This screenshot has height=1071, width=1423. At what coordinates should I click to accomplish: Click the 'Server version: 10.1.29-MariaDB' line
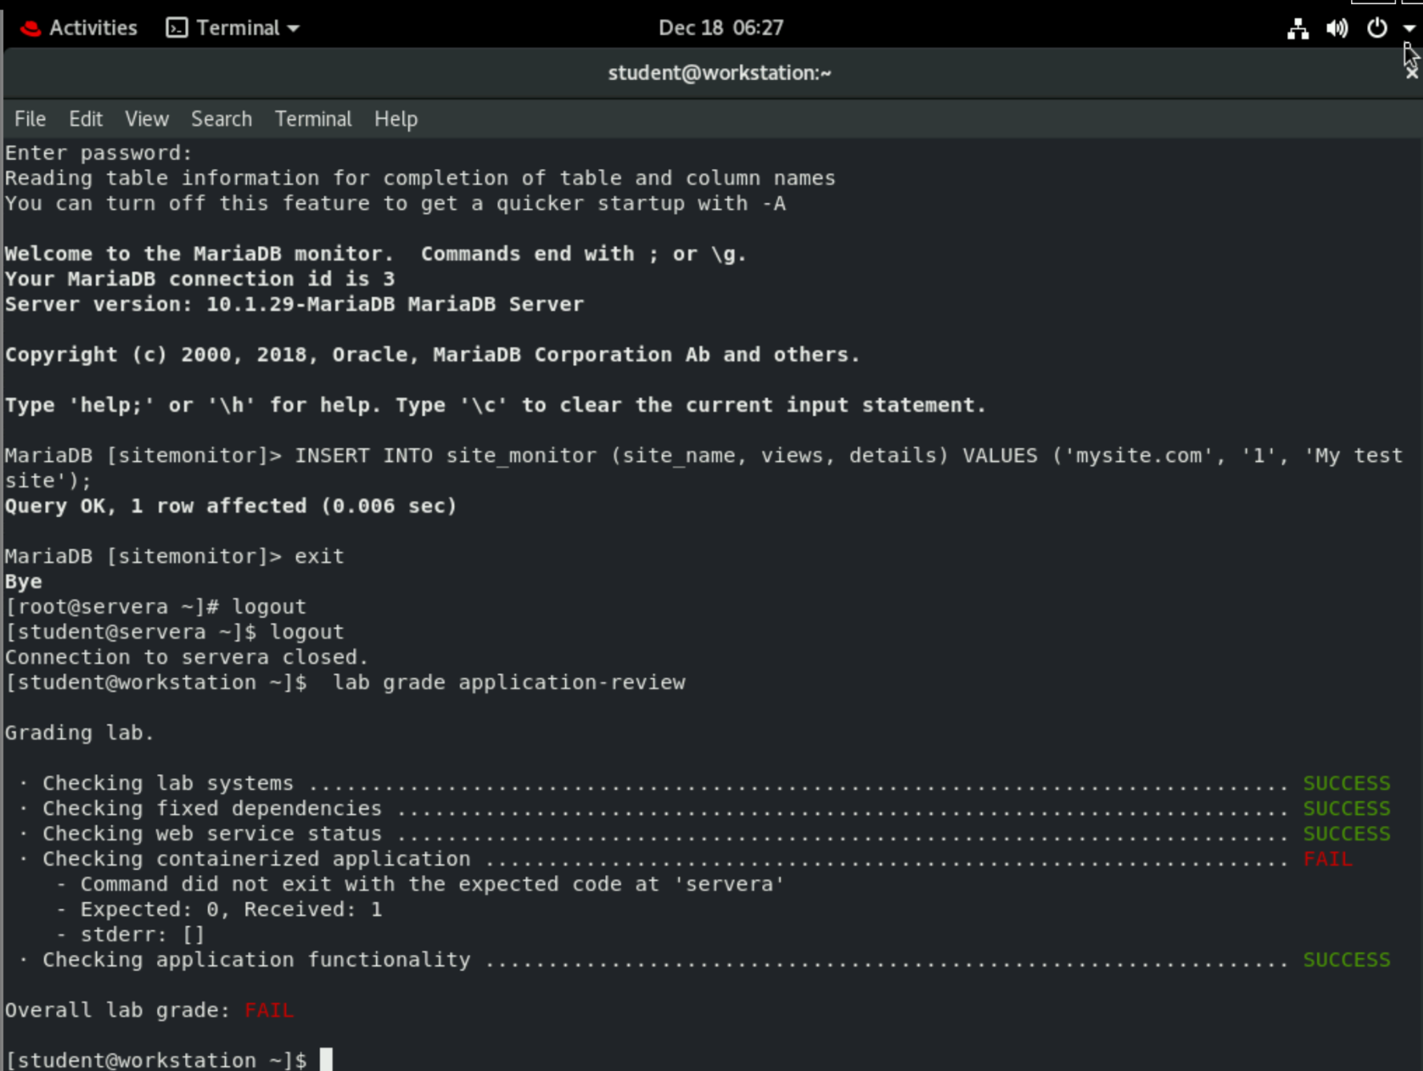pyautogui.click(x=295, y=304)
